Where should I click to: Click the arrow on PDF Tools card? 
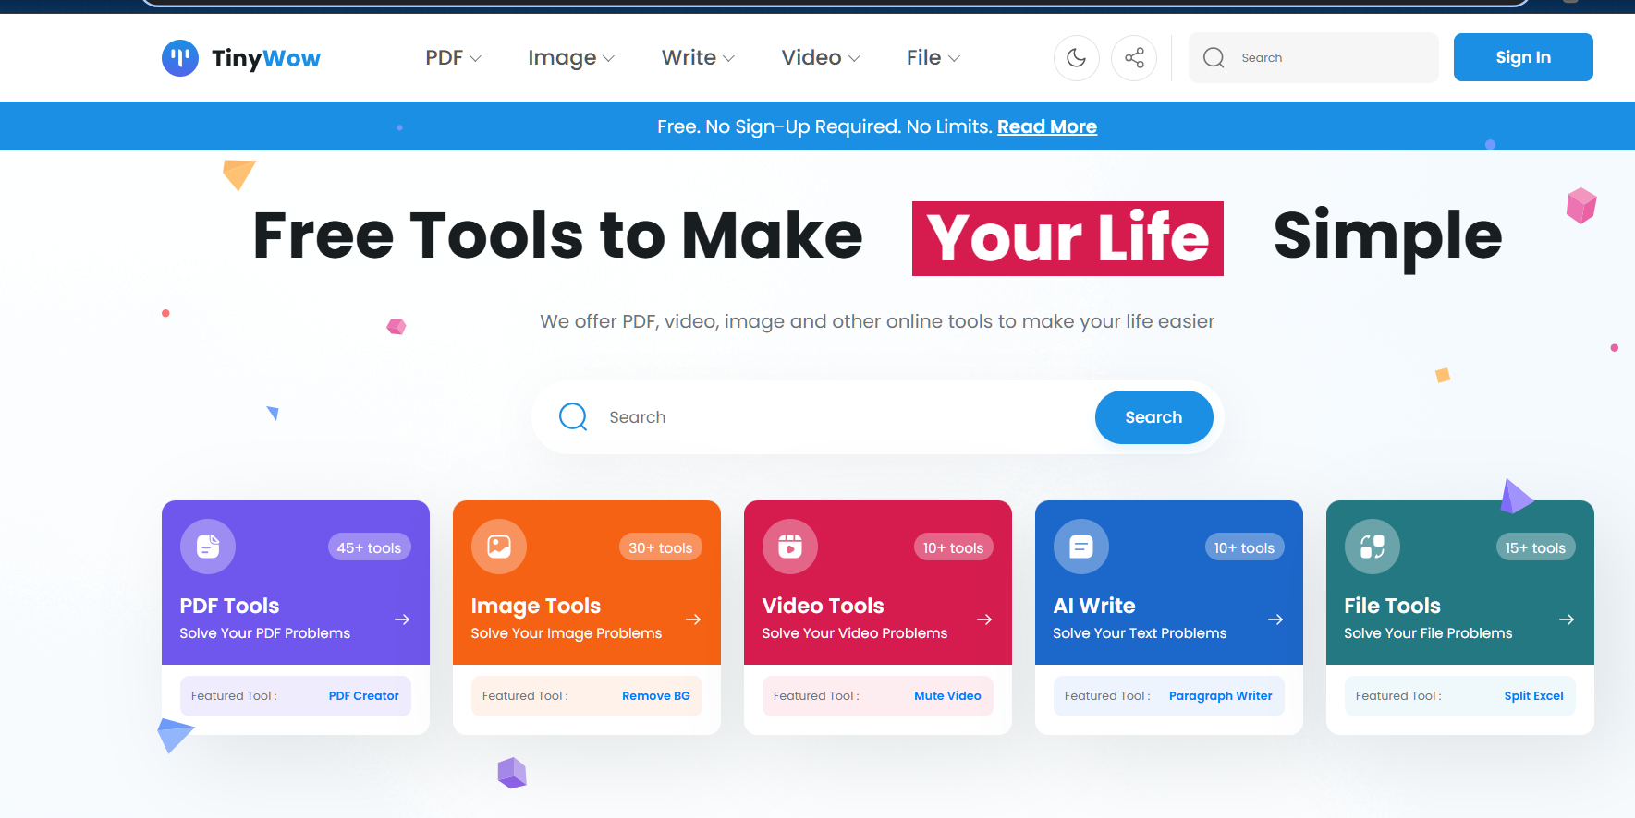(402, 620)
